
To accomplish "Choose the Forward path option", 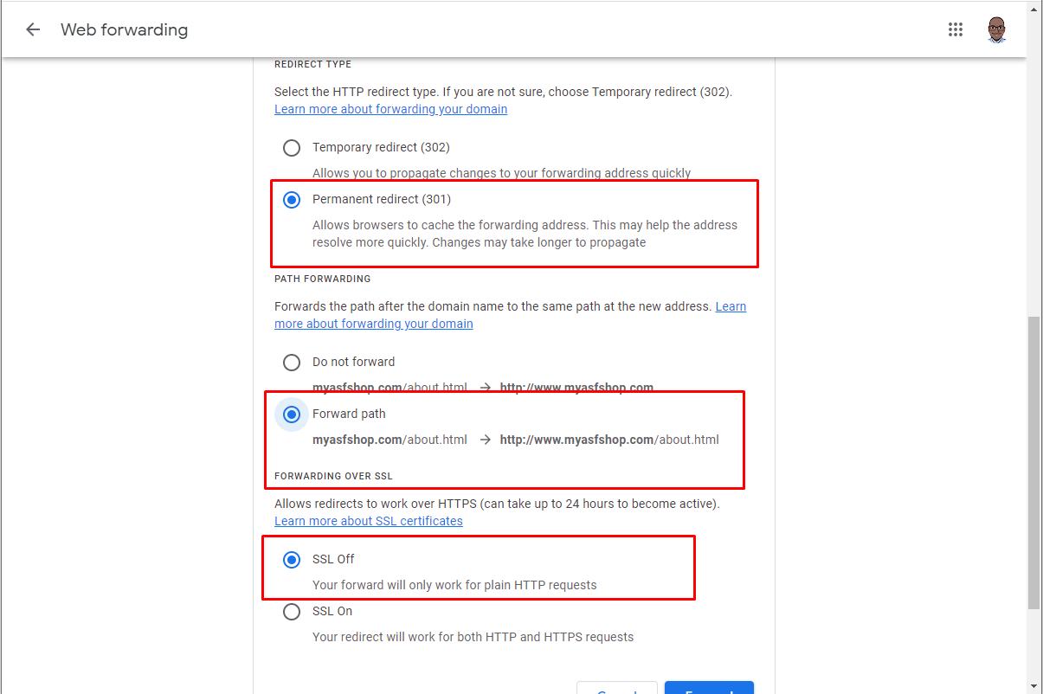I will [x=292, y=414].
